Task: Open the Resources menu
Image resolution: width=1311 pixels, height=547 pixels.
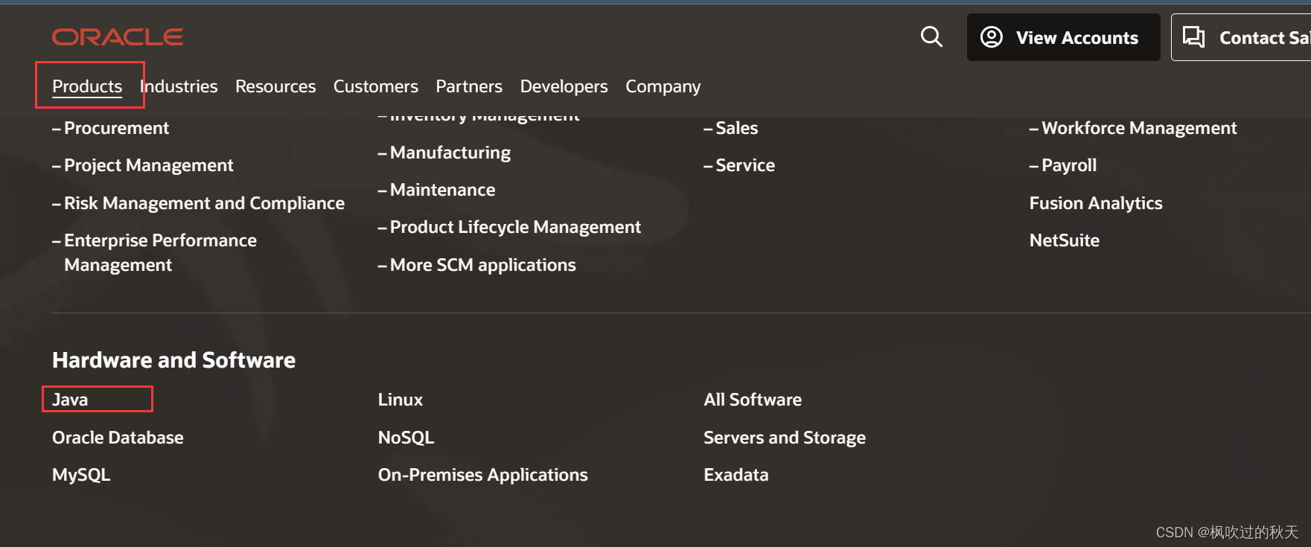Action: [x=275, y=86]
